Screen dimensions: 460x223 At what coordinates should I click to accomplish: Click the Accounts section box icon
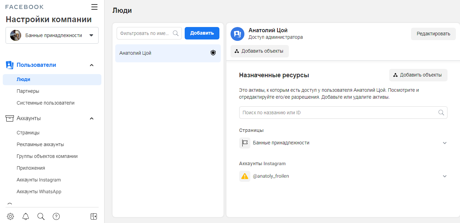(9, 118)
